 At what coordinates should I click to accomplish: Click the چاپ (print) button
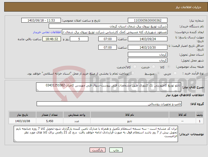116,150
